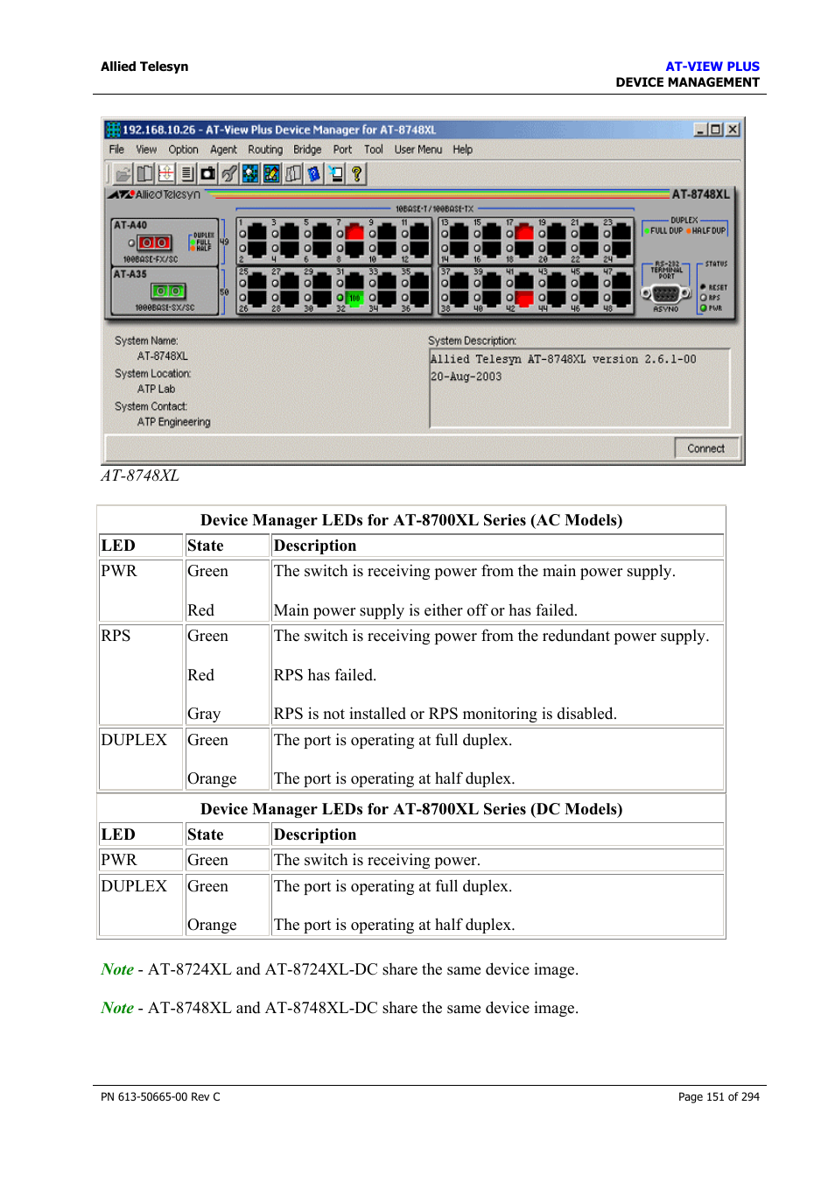
Task: Click the blue grid globe toolbar icon
Action: click(x=271, y=173)
